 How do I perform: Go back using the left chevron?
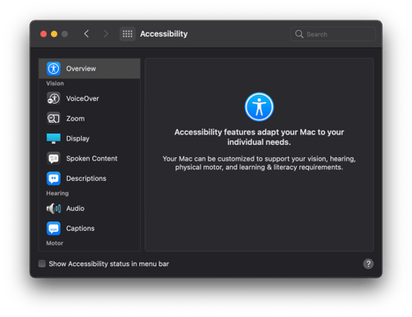pos(86,34)
